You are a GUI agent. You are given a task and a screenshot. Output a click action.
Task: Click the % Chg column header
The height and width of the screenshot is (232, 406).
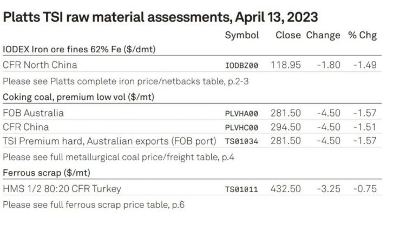click(x=362, y=36)
